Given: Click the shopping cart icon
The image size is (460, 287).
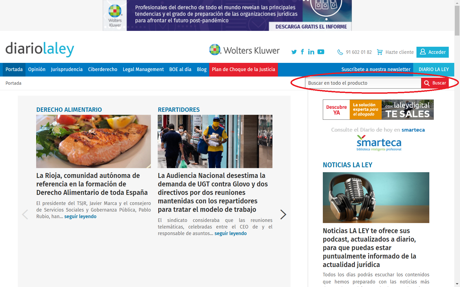Looking at the screenshot, I should tap(380, 52).
